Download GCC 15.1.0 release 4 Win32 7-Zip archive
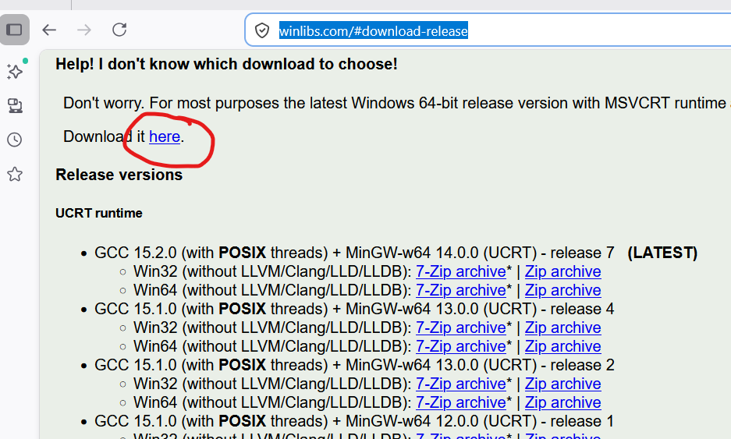The height and width of the screenshot is (439, 731). pos(460,327)
